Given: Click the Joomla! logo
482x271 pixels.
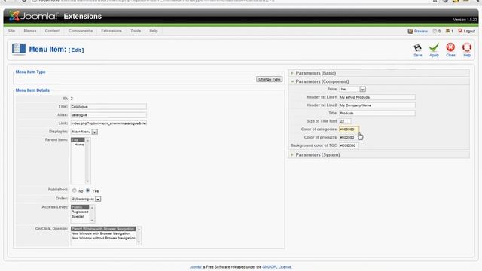Looking at the screenshot, I should click(x=33, y=16).
